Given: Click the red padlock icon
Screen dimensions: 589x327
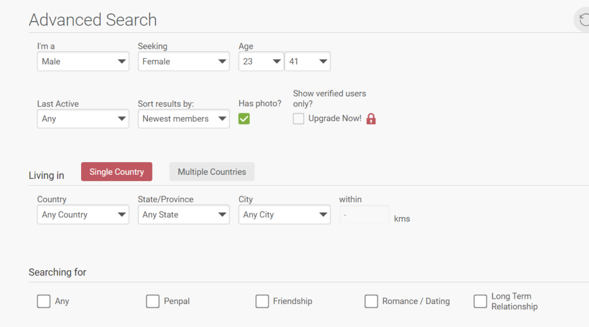Looking at the screenshot, I should pyautogui.click(x=371, y=119).
